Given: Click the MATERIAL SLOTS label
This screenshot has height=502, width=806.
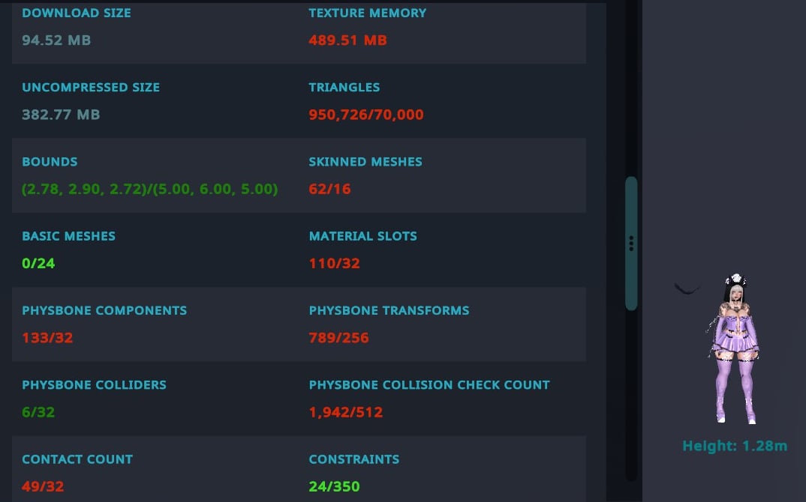Looking at the screenshot, I should coord(363,236).
